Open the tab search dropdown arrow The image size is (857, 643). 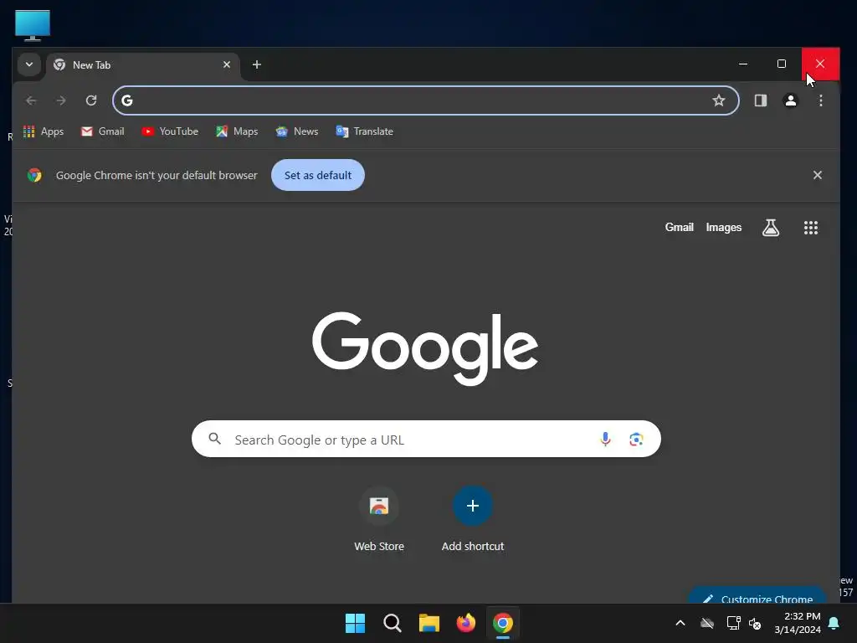pyautogui.click(x=29, y=64)
